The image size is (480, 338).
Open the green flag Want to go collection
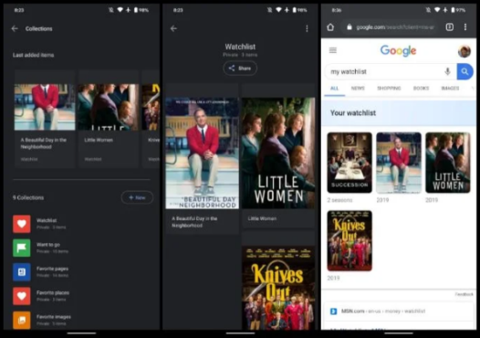[21, 248]
